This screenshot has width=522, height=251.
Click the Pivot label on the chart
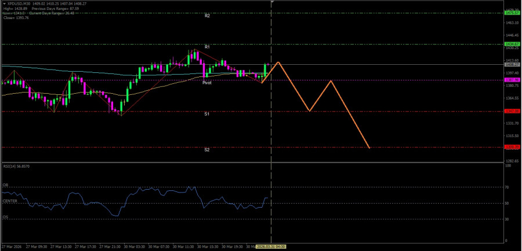pyautogui.click(x=207, y=83)
